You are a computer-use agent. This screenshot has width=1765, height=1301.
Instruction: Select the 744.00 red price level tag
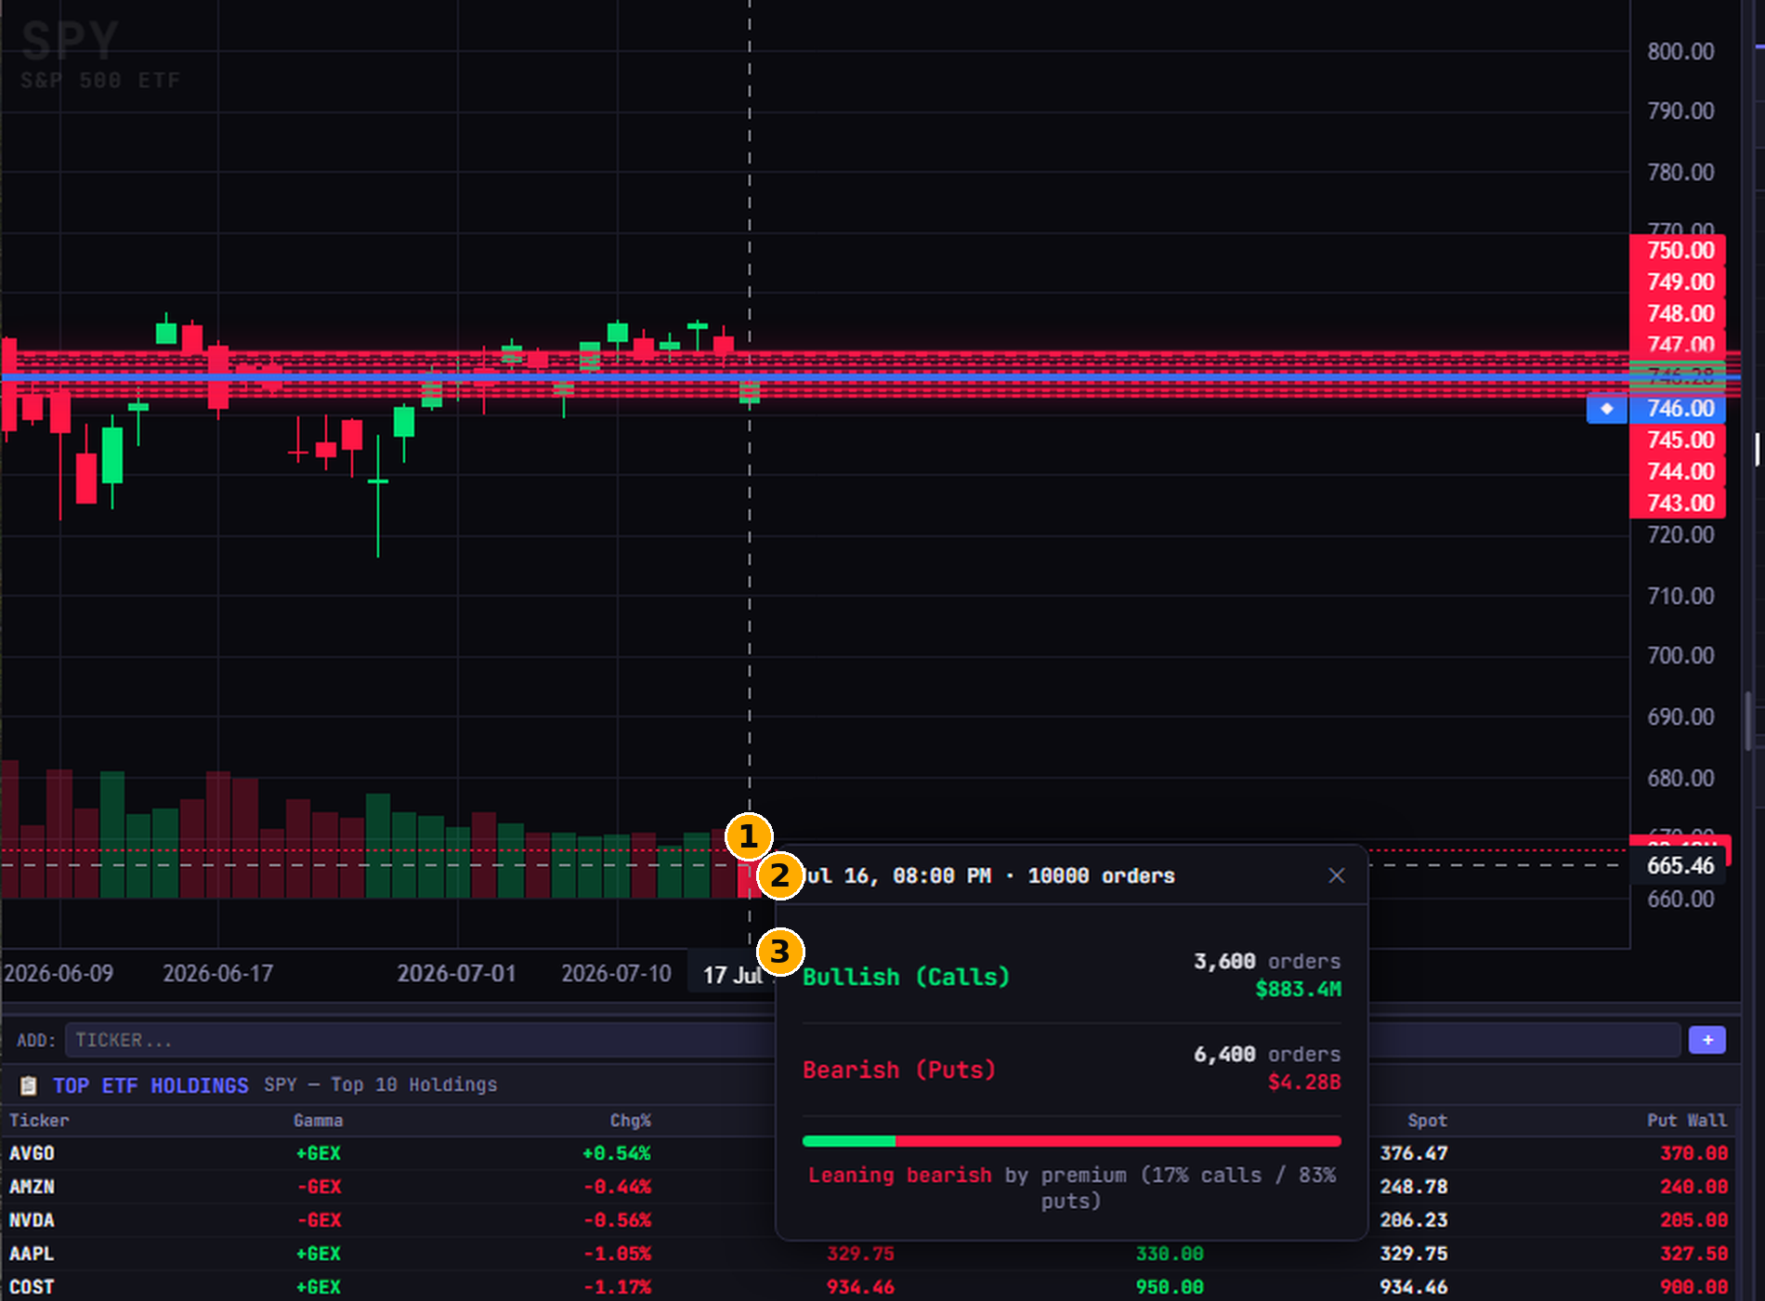1679,471
